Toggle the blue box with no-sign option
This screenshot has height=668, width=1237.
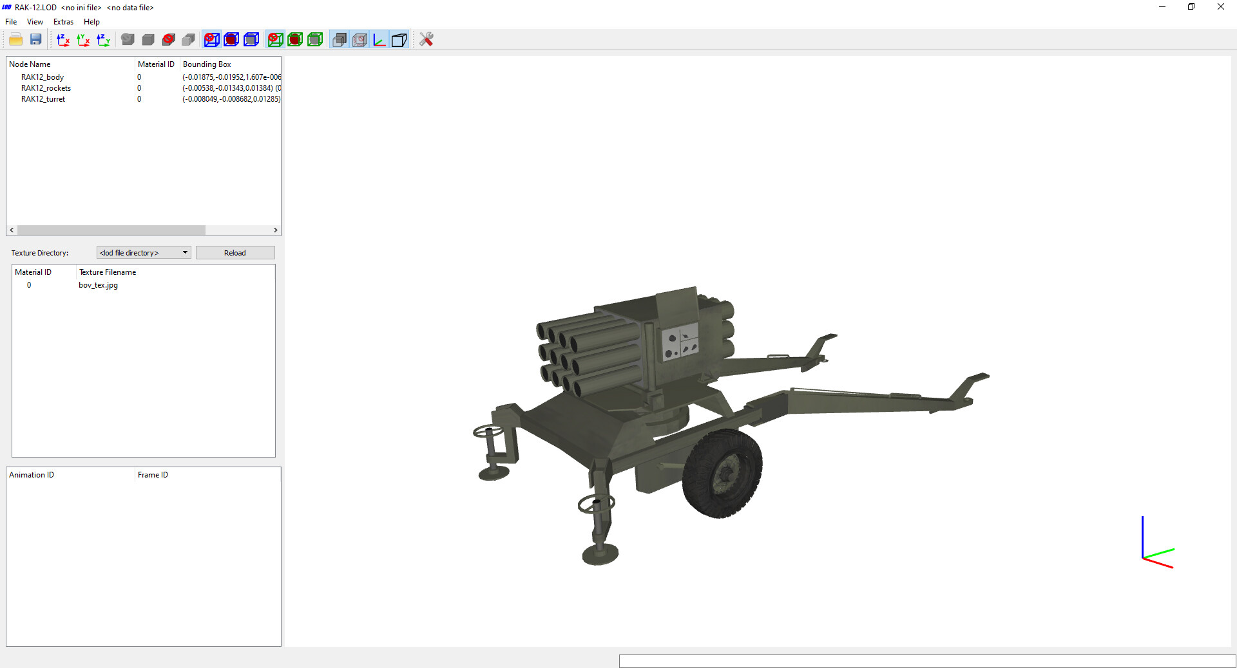[211, 40]
